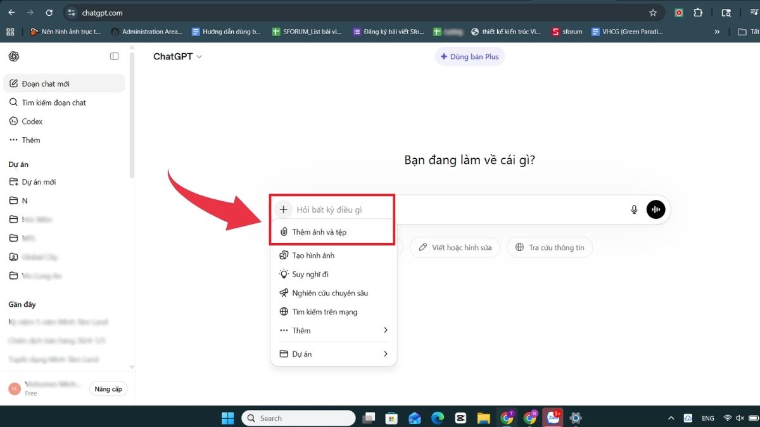The height and width of the screenshot is (427, 760).
Task: Open Windows Settings gear on taskbar
Action: coord(576,418)
